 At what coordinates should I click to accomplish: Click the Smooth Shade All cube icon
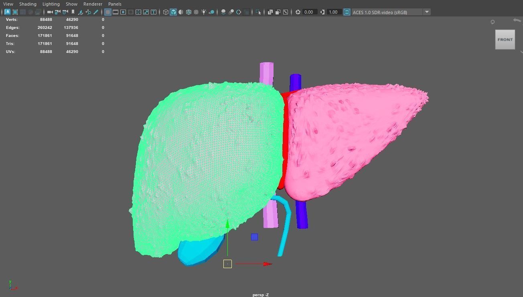click(173, 12)
